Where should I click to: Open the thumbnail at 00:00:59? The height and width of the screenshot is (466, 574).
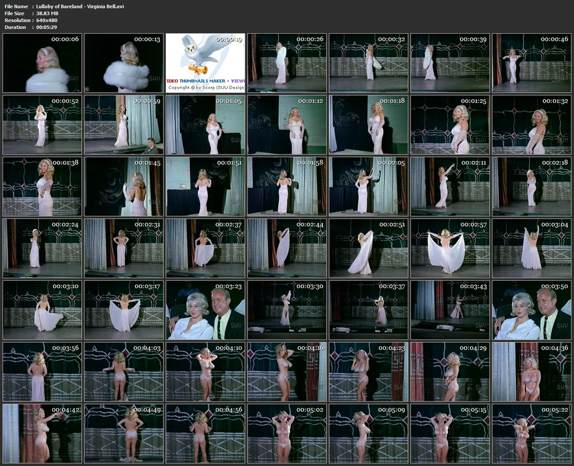tap(123, 125)
